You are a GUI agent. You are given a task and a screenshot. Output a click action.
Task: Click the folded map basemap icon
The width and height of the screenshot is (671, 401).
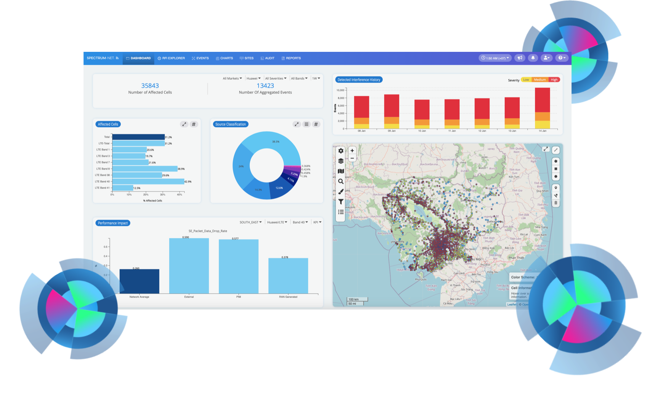(x=341, y=172)
